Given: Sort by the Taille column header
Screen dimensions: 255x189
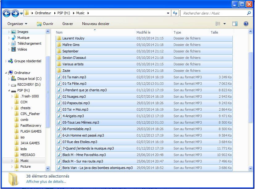Looking at the screenshot, I should (221, 32).
